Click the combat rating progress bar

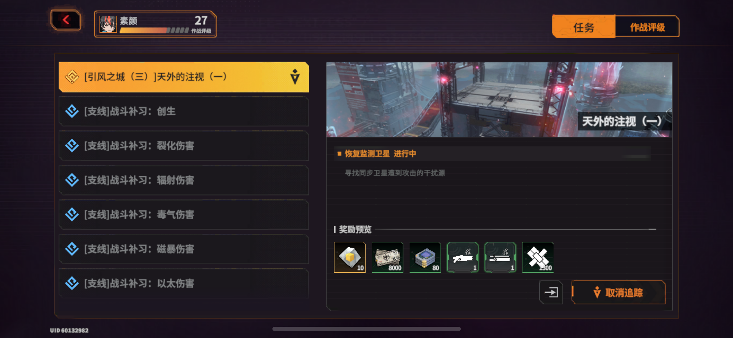[x=154, y=30]
